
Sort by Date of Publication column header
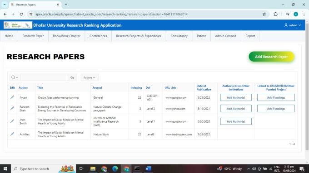click(x=204, y=87)
